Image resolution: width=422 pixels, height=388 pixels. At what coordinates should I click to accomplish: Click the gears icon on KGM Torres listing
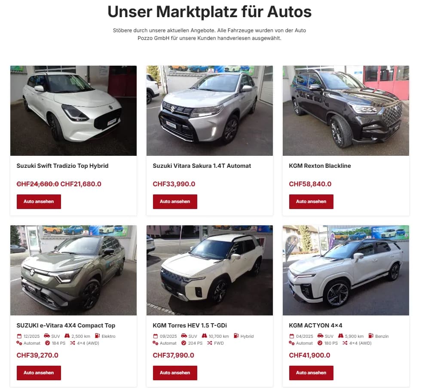[x=155, y=343]
